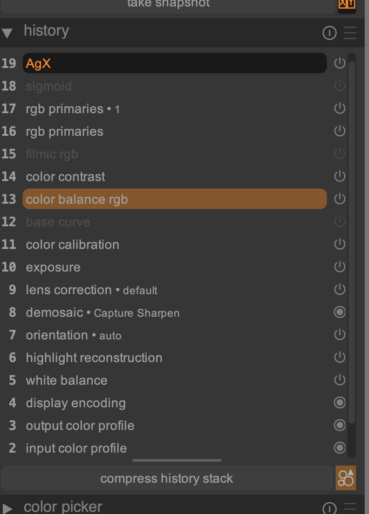Toggle the color balance rgb power icon
This screenshot has width=369, height=514.
pyautogui.click(x=339, y=199)
